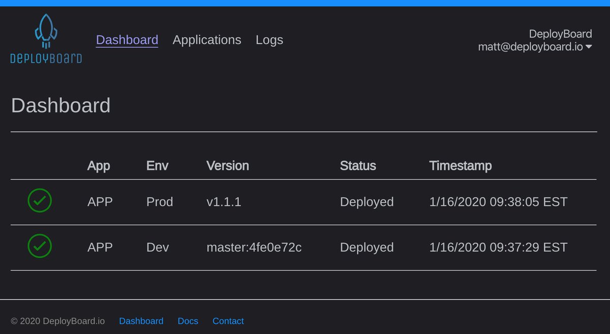This screenshot has width=610, height=334.
Task: Click the DeployBoard name above the email
Action: click(x=561, y=34)
